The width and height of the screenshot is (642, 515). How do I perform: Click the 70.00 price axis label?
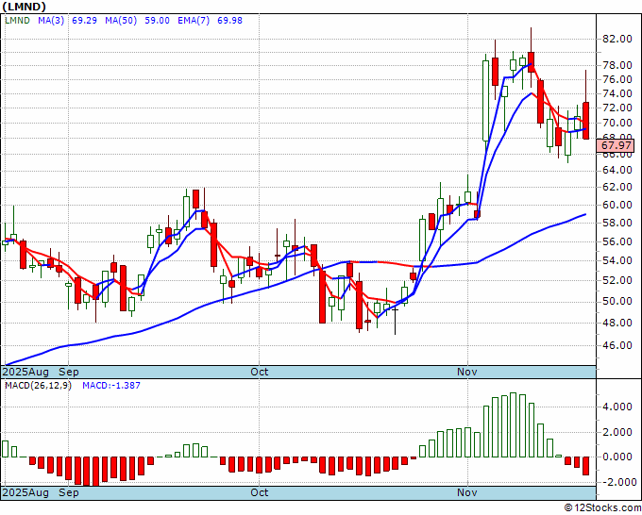[617, 124]
